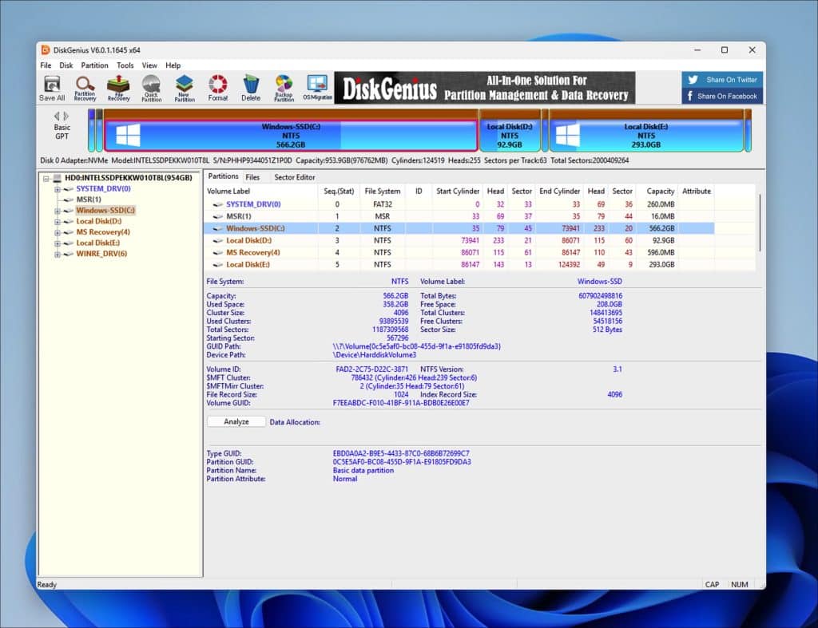Image resolution: width=818 pixels, height=628 pixels.
Task: Click the drive icon beside SYSTEM_DRV(0) in the table
Action: click(218, 205)
